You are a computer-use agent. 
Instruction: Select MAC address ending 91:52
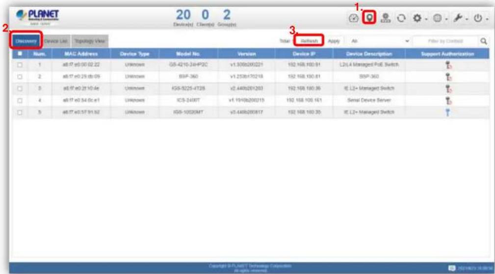(x=81, y=112)
